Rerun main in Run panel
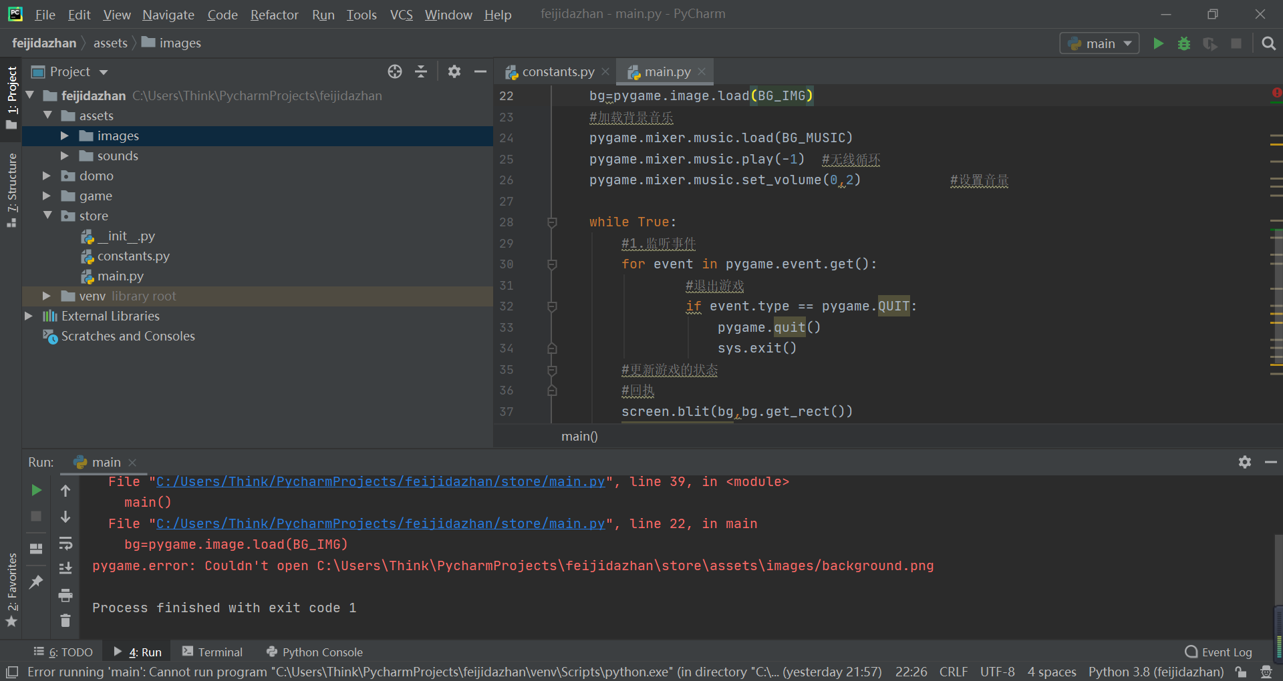The width and height of the screenshot is (1283, 681). 36,490
